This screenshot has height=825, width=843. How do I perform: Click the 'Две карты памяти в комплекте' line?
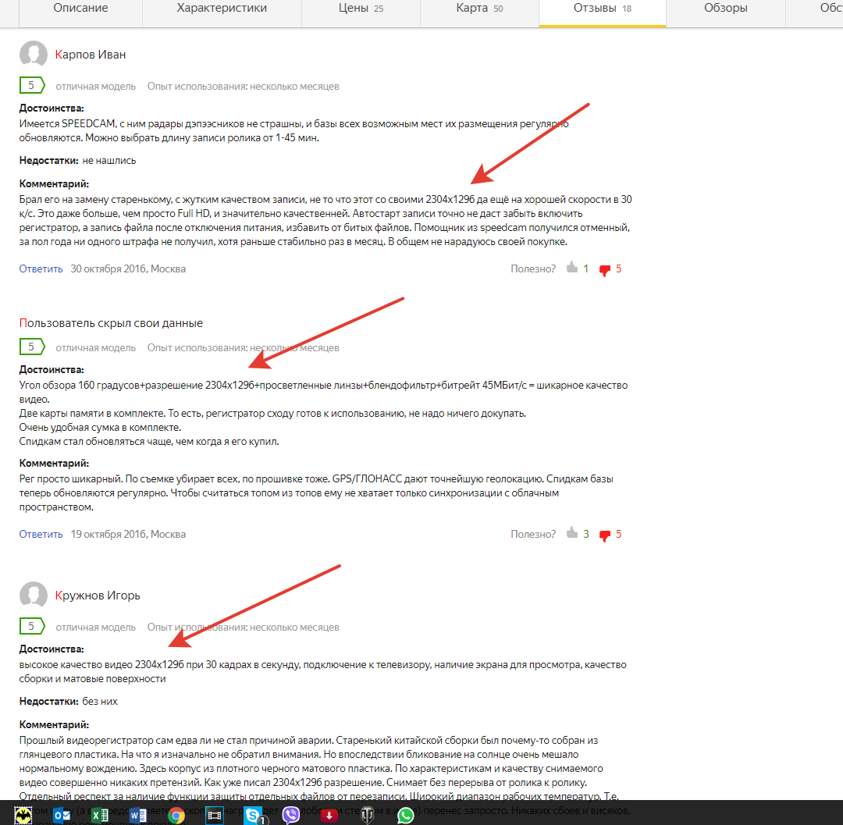pyautogui.click(x=272, y=414)
